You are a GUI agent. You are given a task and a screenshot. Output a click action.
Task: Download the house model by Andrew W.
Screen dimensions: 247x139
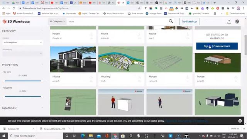(x=139, y=34)
